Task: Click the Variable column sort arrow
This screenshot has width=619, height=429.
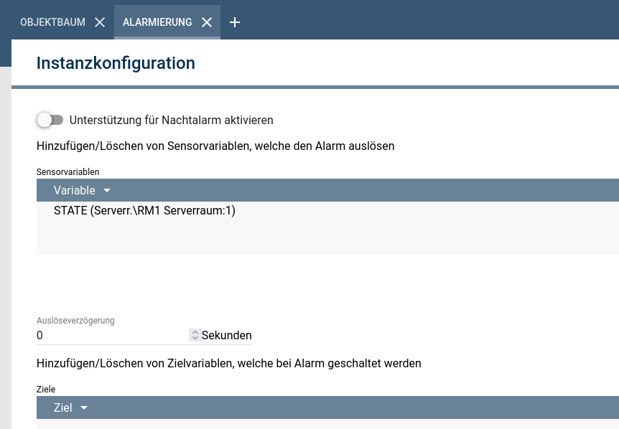Action: click(x=107, y=191)
